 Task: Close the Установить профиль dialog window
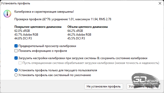pyautogui.click(x=160, y=3)
